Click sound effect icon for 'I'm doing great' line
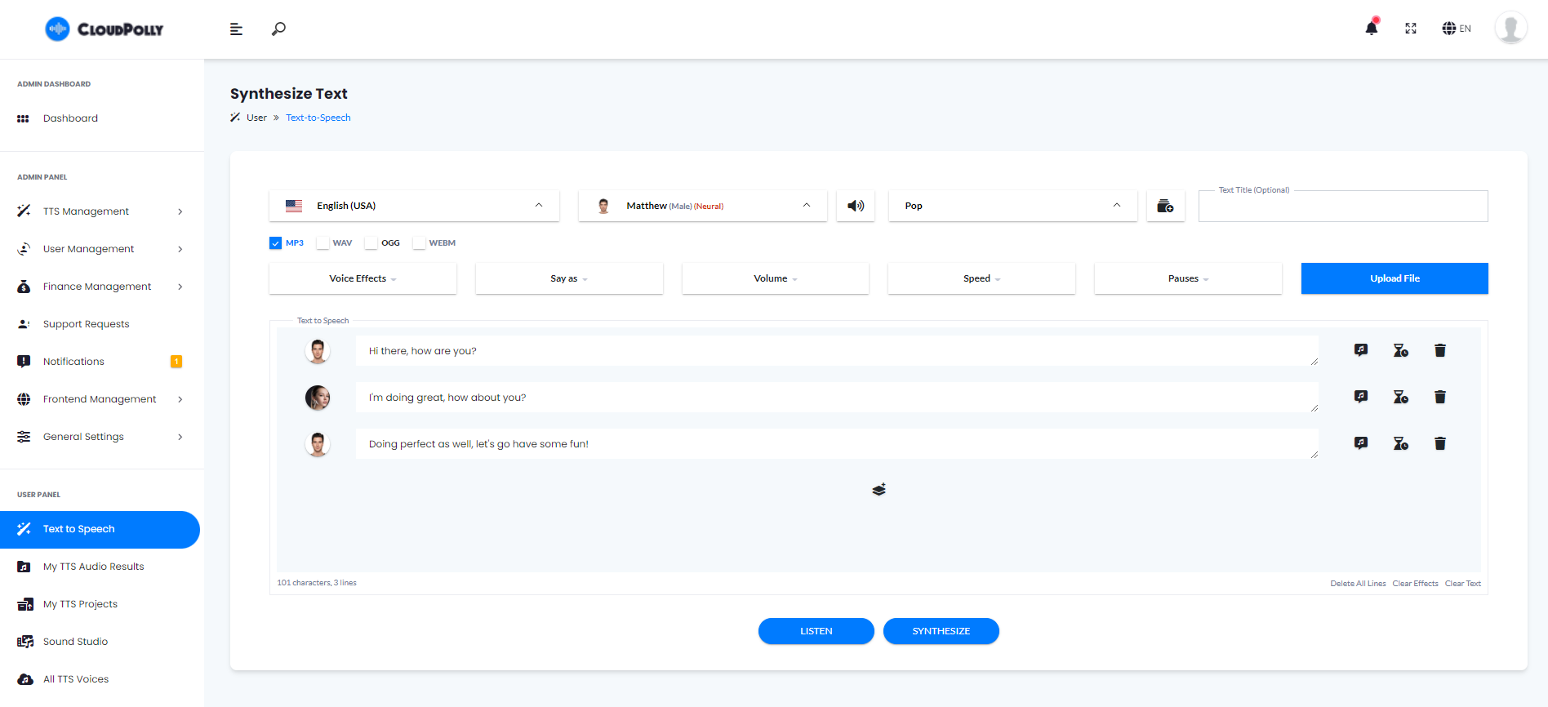1548x707 pixels. click(1361, 397)
